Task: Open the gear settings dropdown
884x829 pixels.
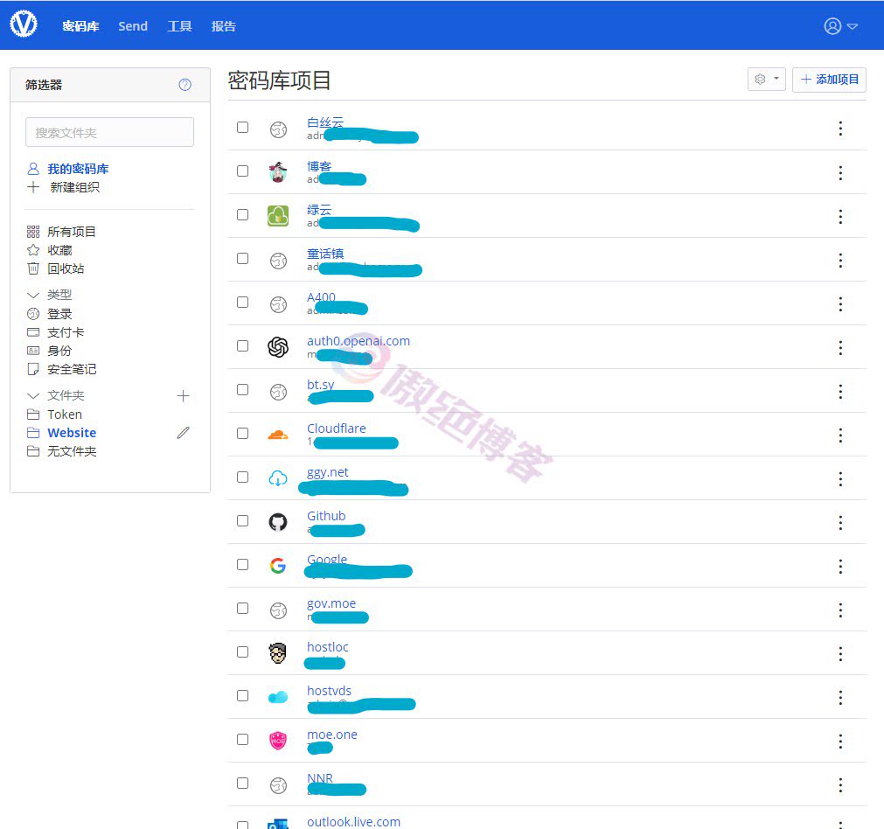Action: click(x=766, y=79)
